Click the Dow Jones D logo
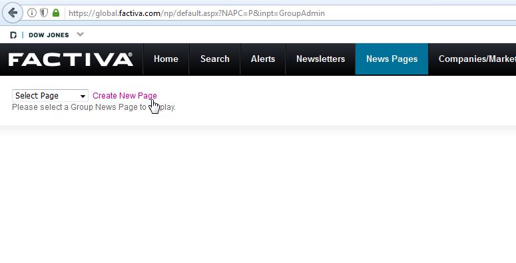Screen dimensions: 516x263 click(13, 35)
